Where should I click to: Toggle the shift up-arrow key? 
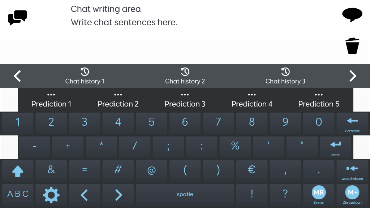(x=18, y=171)
